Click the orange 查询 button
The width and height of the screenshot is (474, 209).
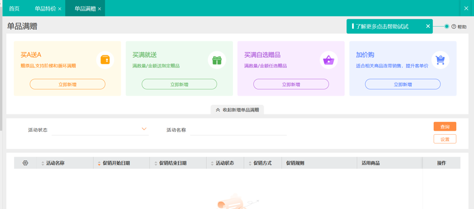tap(445, 126)
